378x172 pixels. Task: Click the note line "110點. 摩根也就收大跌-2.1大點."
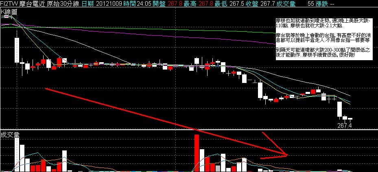pos(310,26)
